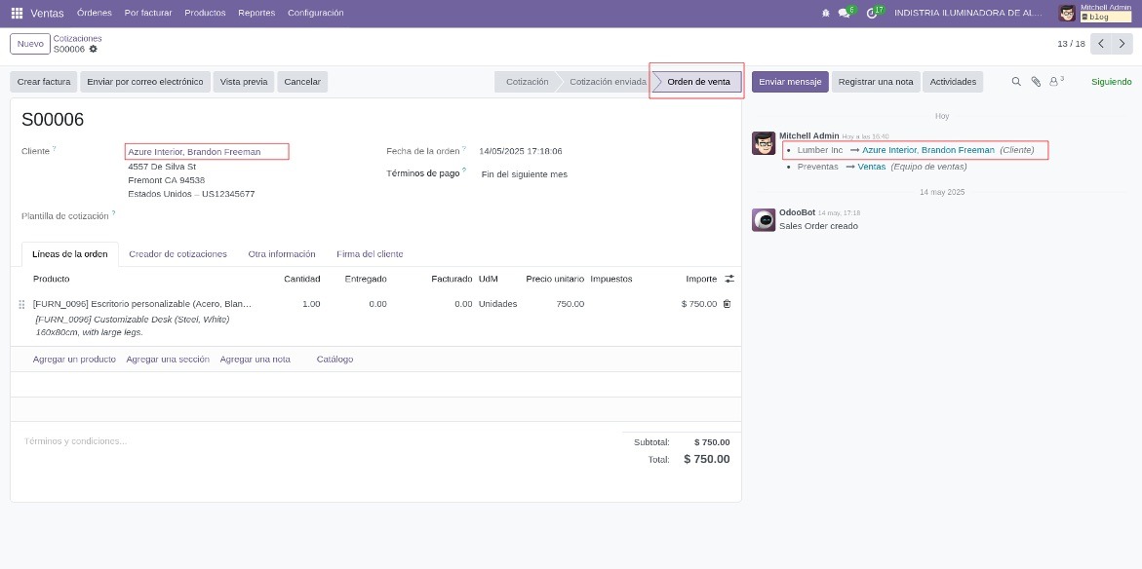The image size is (1142, 569).
Task: Click Agregar un producto link
Action: [x=74, y=360]
